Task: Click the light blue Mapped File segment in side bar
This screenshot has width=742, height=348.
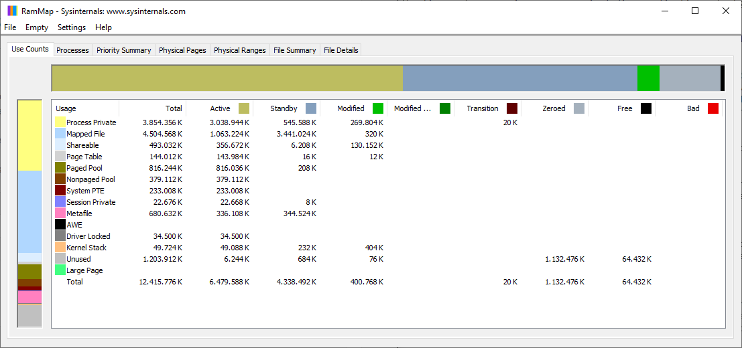Action: tap(29, 211)
